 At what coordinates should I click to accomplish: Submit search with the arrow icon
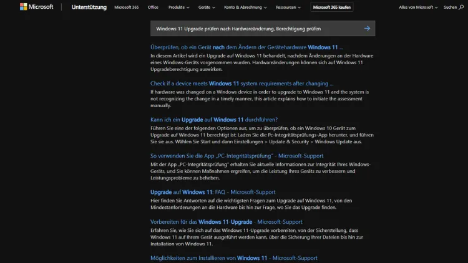[x=367, y=29]
